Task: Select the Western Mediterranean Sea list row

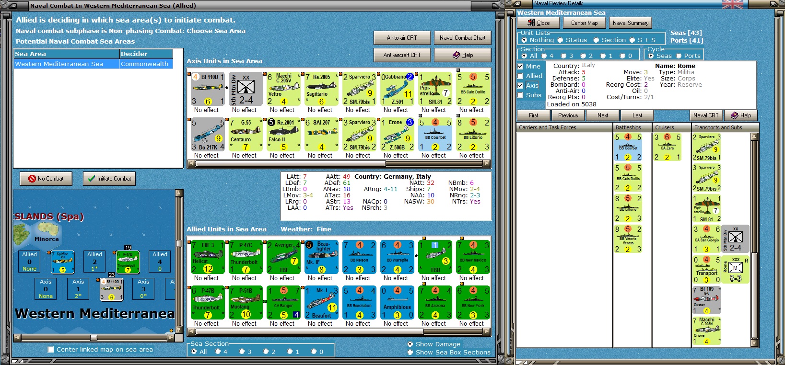Action: [x=94, y=64]
